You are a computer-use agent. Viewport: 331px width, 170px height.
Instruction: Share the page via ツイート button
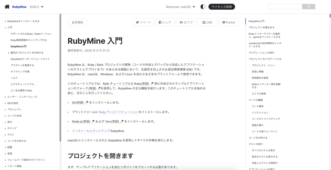(x=144, y=22)
